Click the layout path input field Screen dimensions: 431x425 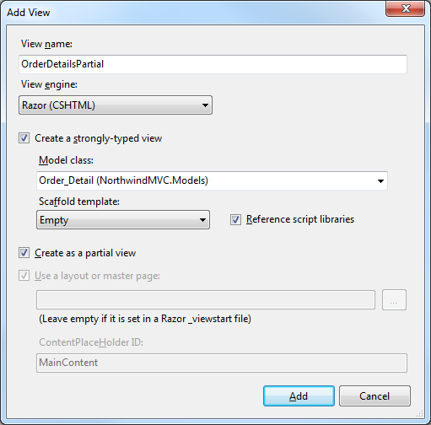tap(206, 300)
